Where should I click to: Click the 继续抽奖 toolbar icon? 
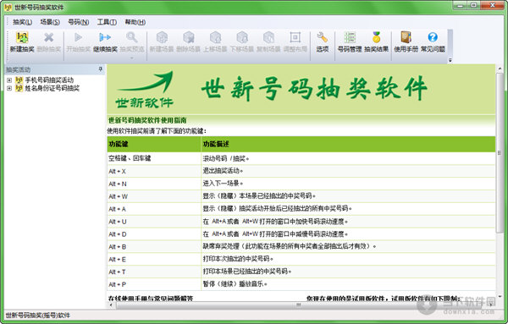click(x=105, y=37)
